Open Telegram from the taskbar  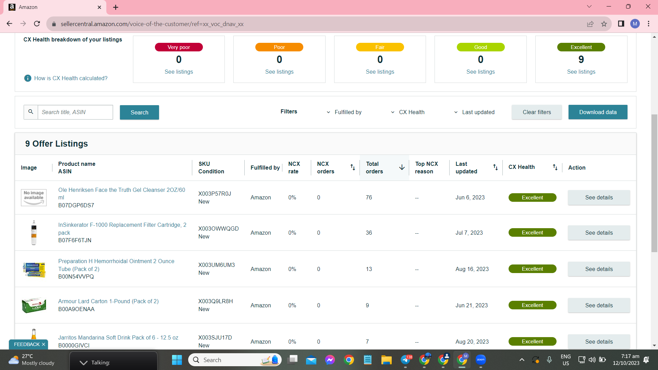tap(405, 360)
